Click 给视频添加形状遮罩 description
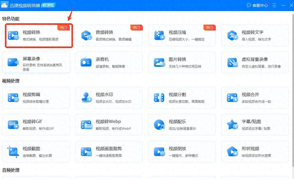Viewport: 294px width, 179px height. coord(256,155)
